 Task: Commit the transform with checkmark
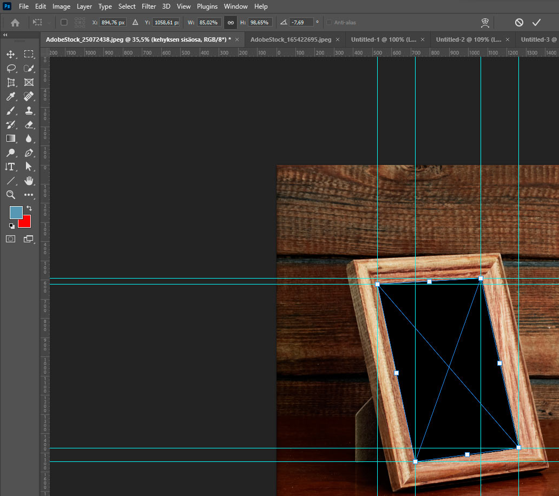[x=536, y=23]
